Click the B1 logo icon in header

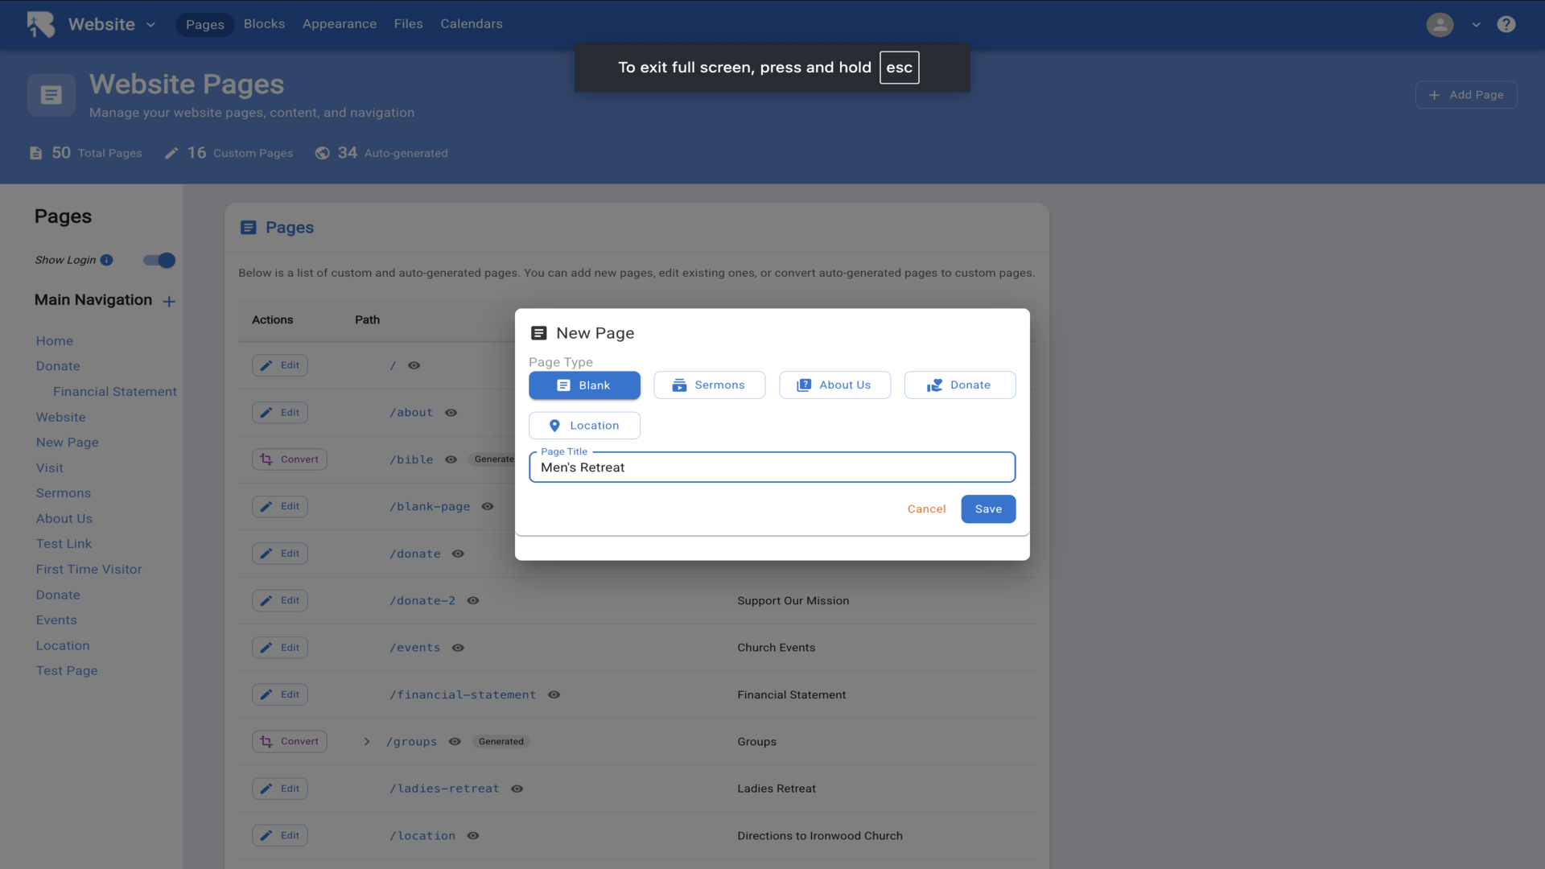pyautogui.click(x=41, y=24)
